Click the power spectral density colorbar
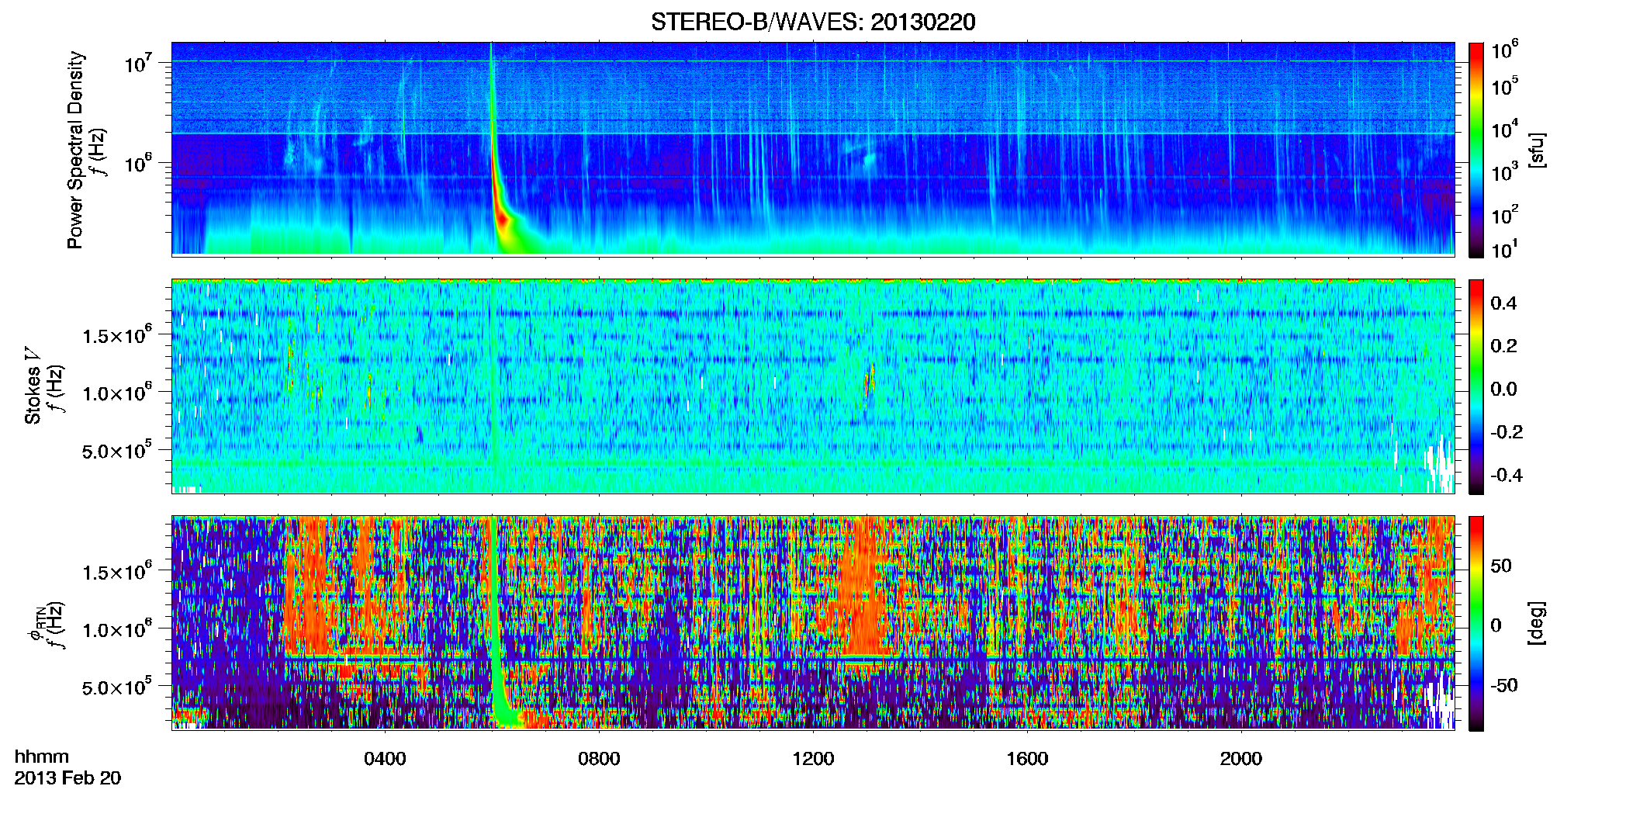The image size is (1626, 838). coord(1476,150)
